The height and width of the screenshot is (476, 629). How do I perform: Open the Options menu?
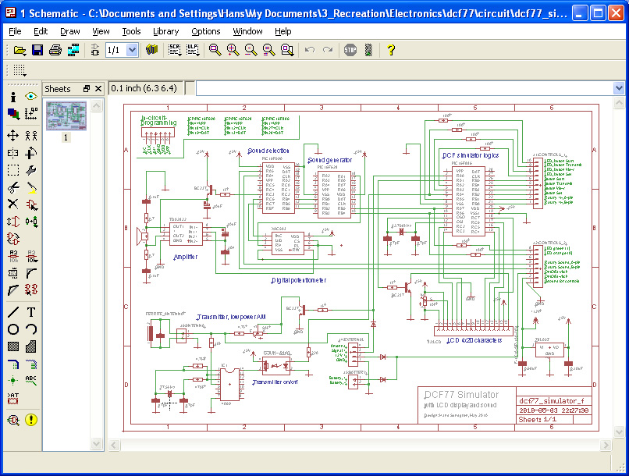[206, 31]
